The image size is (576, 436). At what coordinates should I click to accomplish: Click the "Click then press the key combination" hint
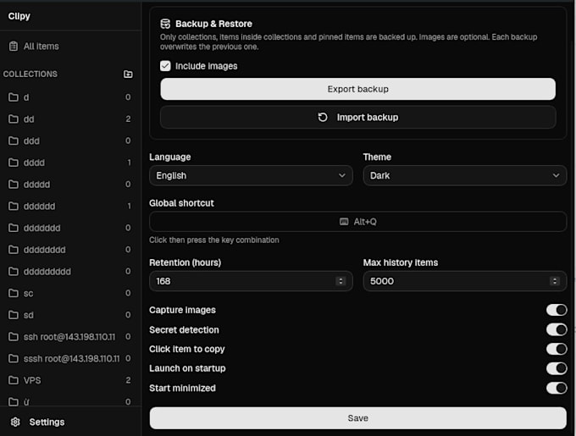[214, 240]
